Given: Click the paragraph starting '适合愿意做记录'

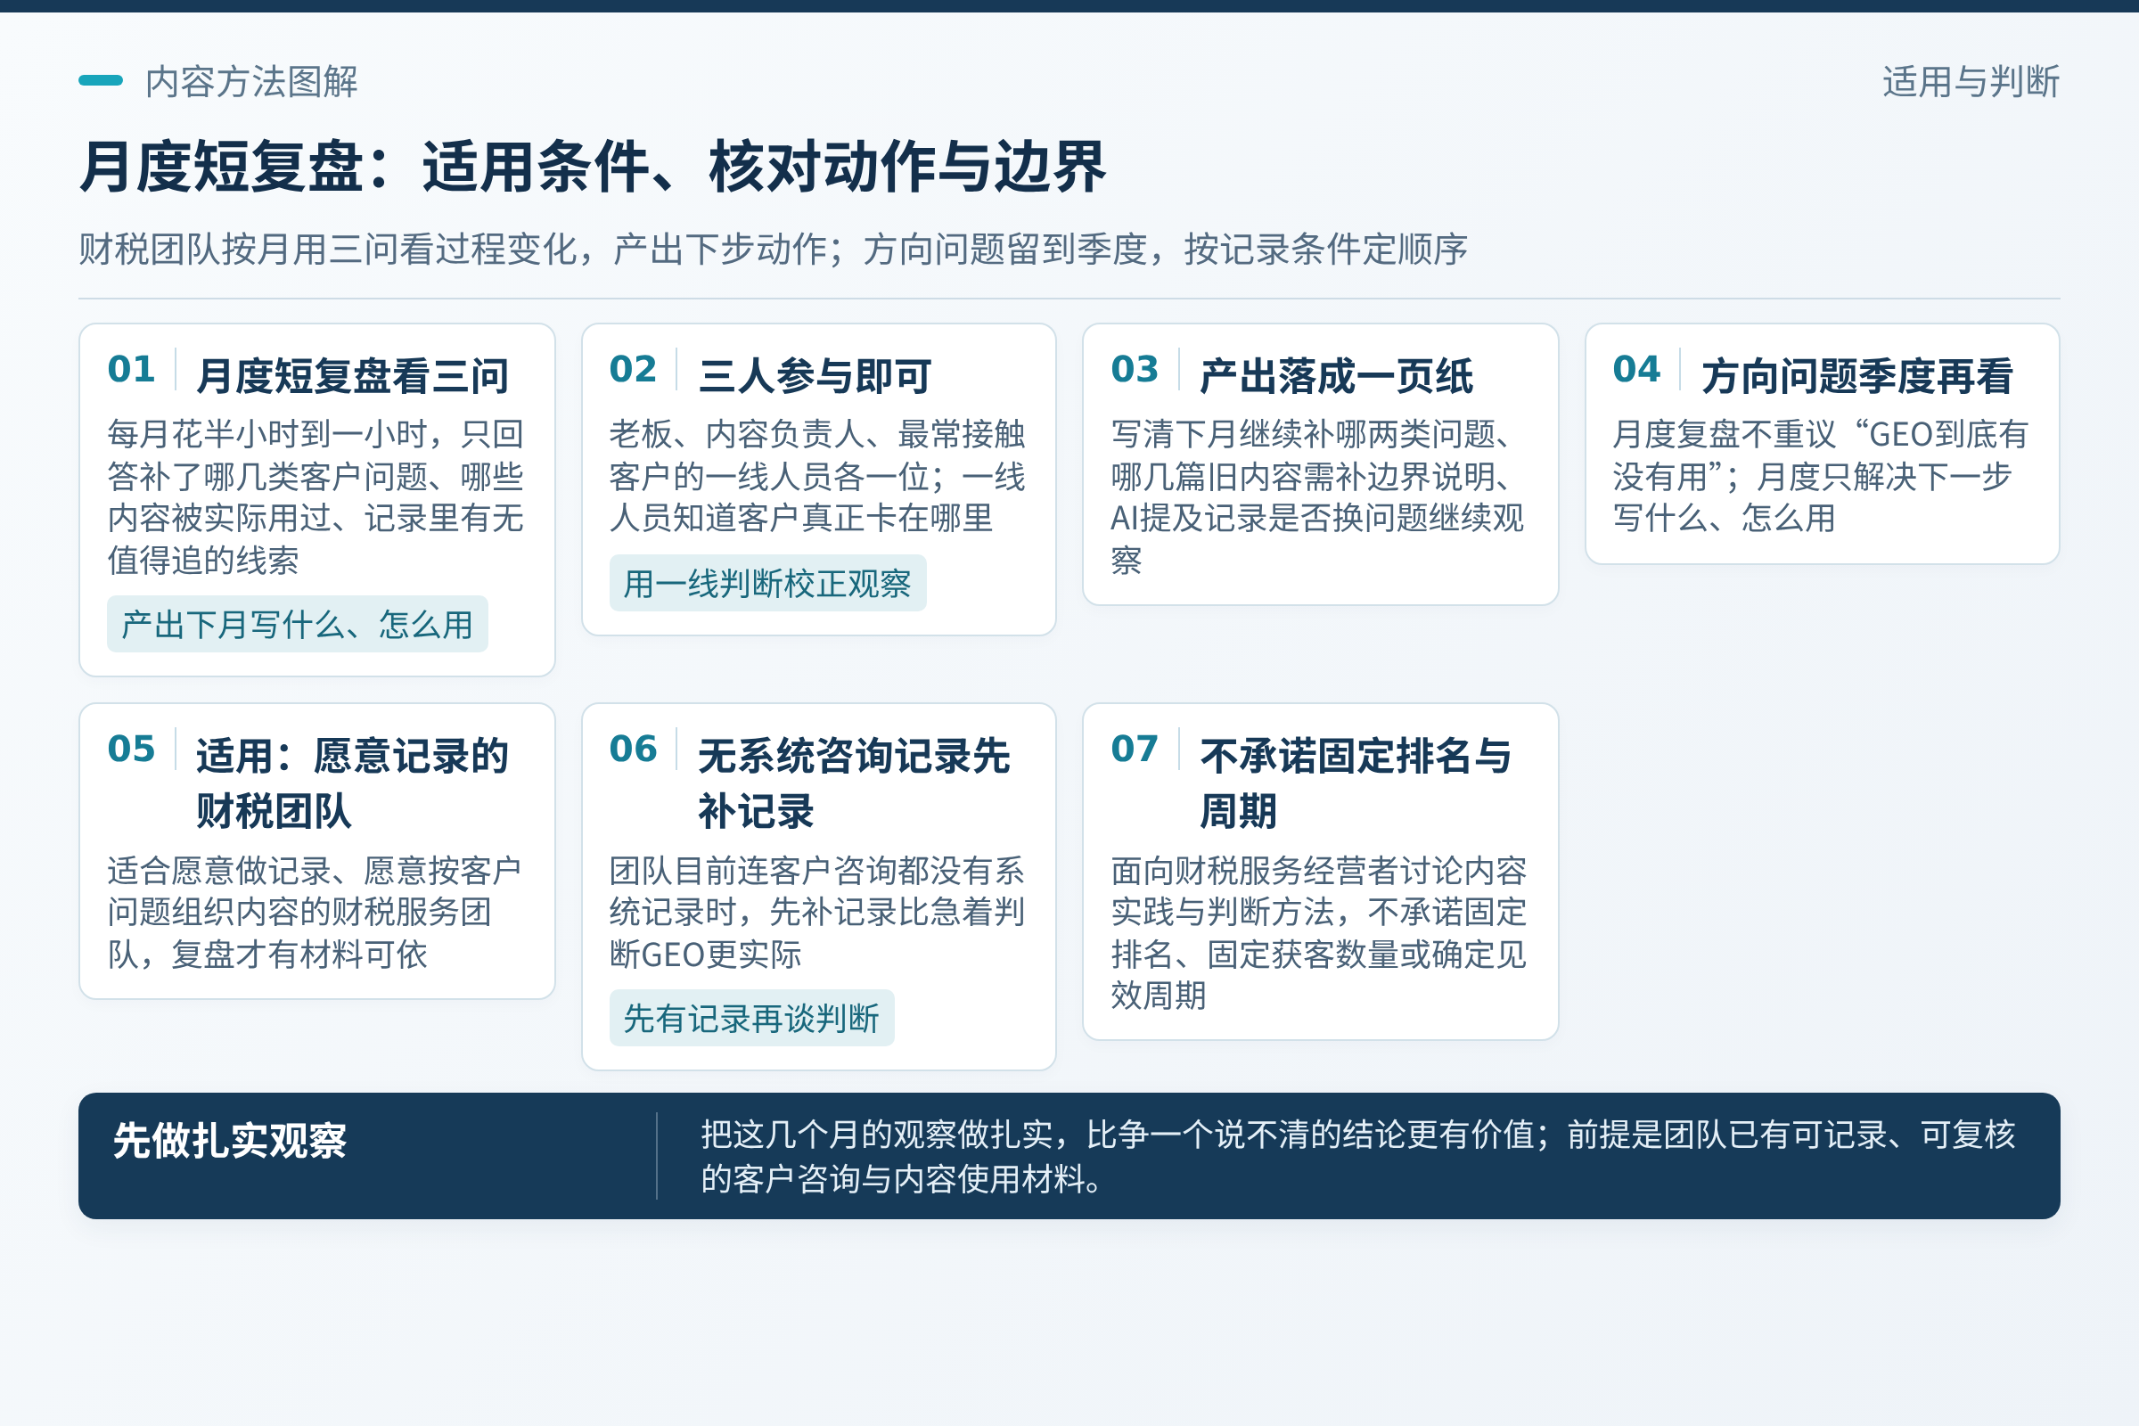Looking at the screenshot, I should point(314,912).
